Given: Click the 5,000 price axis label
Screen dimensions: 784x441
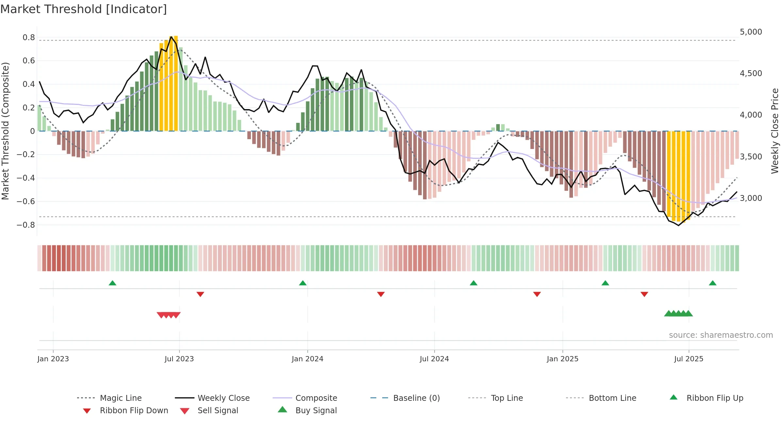Looking at the screenshot, I should point(751,32).
